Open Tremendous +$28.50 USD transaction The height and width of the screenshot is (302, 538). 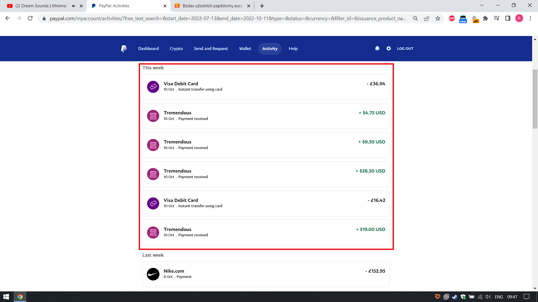pos(266,174)
